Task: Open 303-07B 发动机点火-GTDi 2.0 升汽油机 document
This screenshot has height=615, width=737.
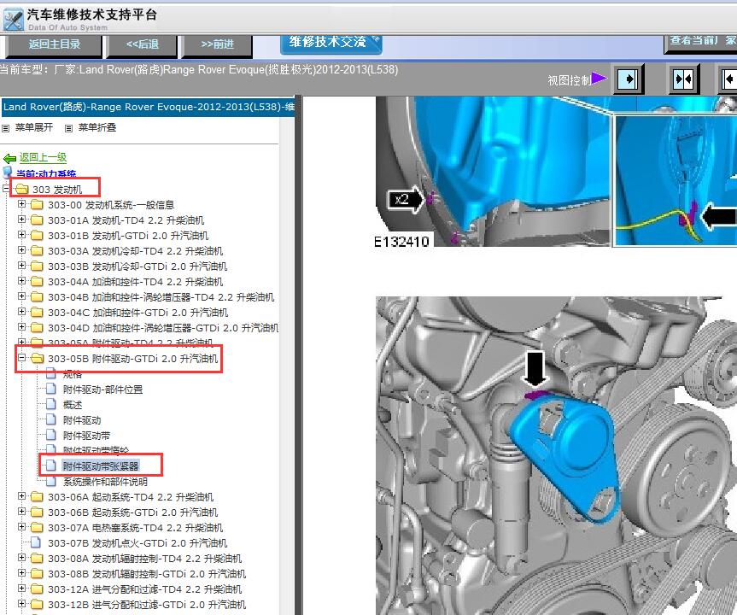Action: (x=137, y=543)
